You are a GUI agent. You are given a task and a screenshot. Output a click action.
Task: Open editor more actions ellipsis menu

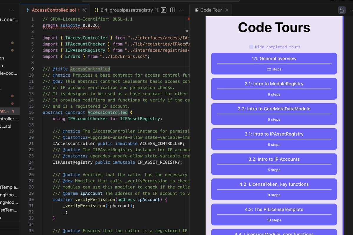click(182, 10)
